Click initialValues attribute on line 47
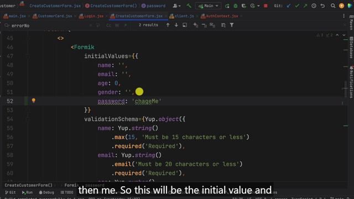The width and height of the screenshot is (354, 199). (106, 56)
